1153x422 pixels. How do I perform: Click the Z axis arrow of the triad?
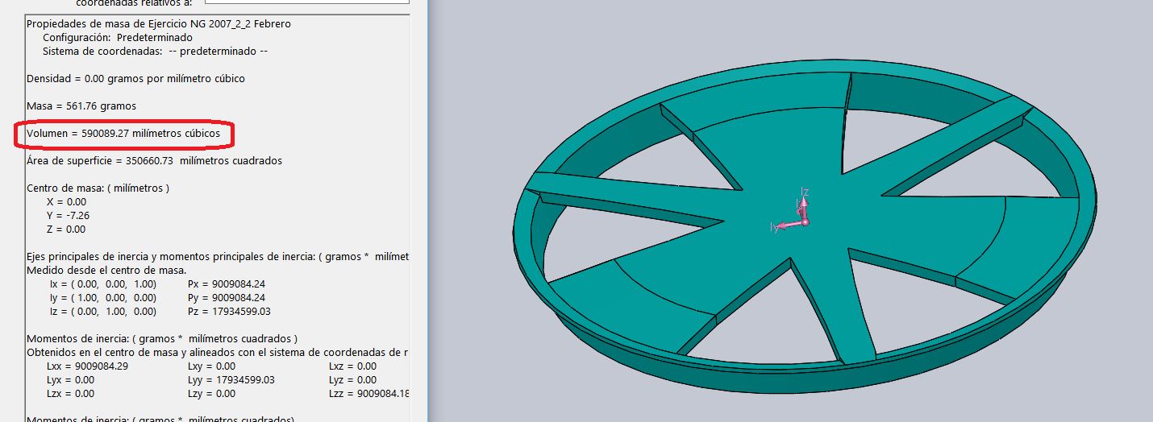(x=802, y=198)
